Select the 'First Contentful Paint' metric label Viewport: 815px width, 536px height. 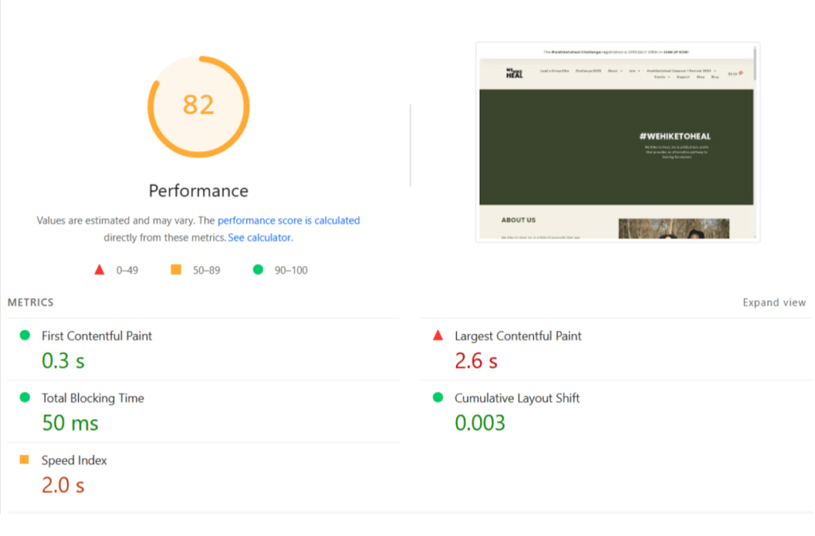point(96,336)
